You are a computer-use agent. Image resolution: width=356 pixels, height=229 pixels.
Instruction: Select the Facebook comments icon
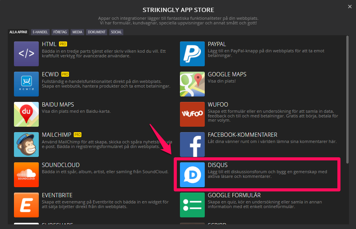[x=192, y=145]
